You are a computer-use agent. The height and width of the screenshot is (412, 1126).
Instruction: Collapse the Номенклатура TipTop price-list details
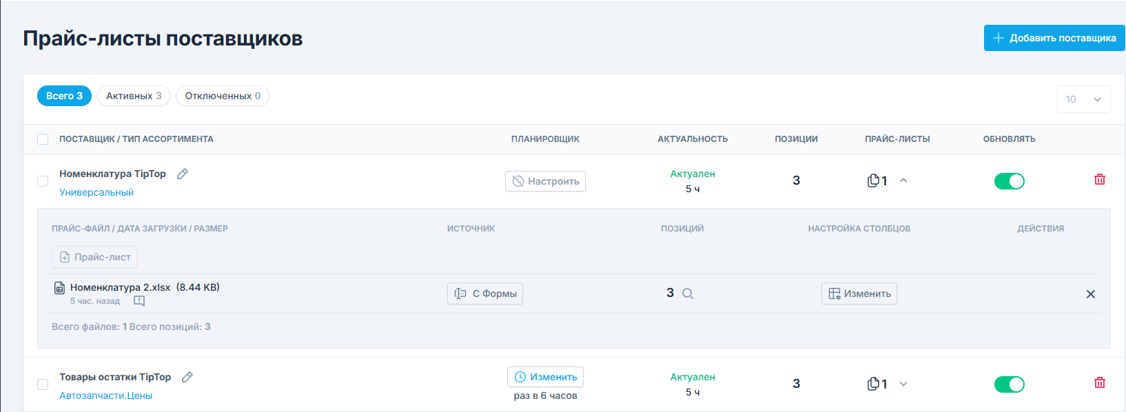click(903, 181)
